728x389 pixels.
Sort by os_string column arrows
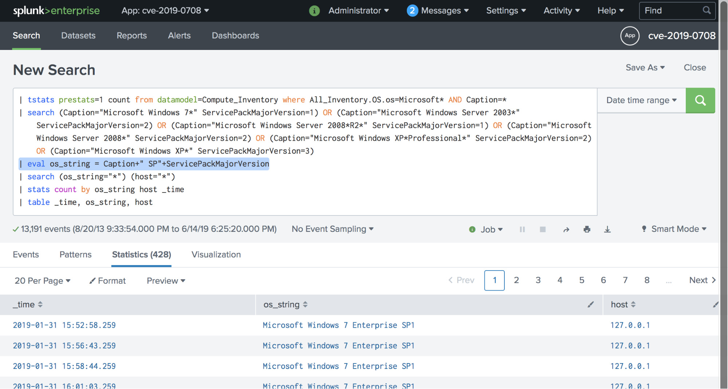pos(305,304)
